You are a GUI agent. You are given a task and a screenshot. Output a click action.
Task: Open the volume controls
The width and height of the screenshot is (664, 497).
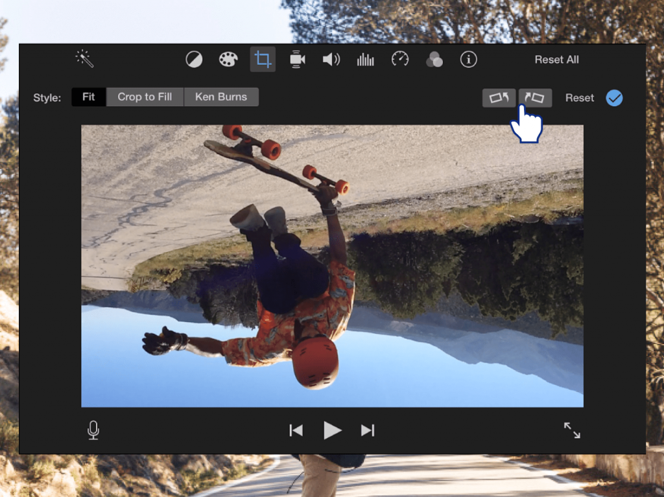(x=331, y=60)
